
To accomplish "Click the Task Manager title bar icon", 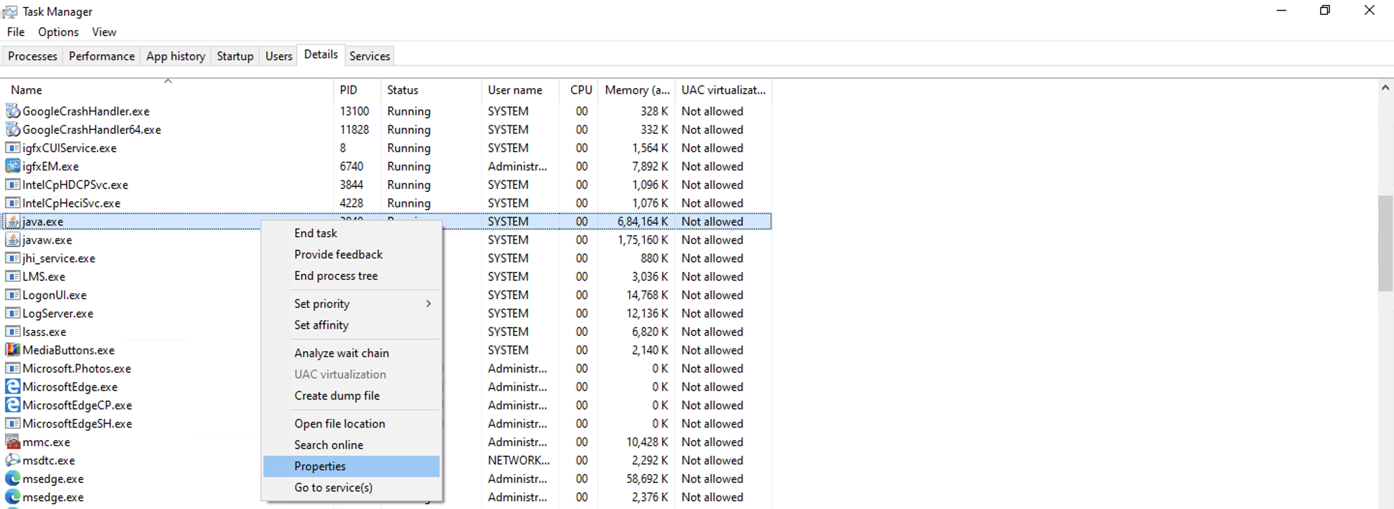I will coord(9,11).
